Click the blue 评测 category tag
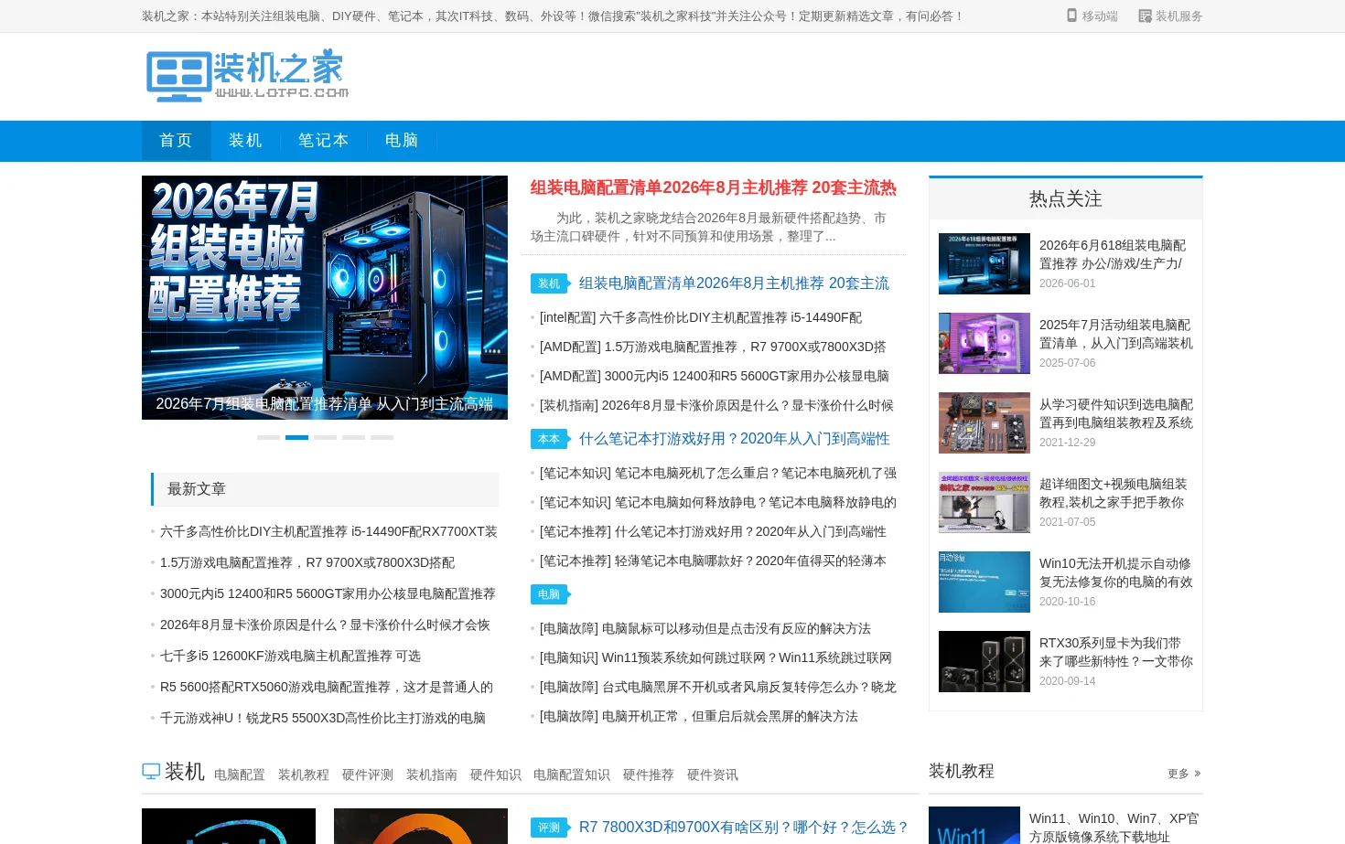1345x844 pixels. click(x=549, y=828)
